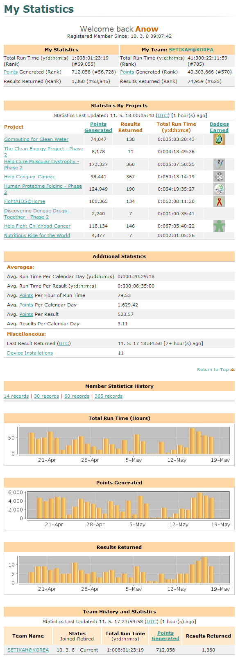Open Computing for Clean Water project
This screenshot has height=661, width=238.
pyautogui.click(x=36, y=139)
